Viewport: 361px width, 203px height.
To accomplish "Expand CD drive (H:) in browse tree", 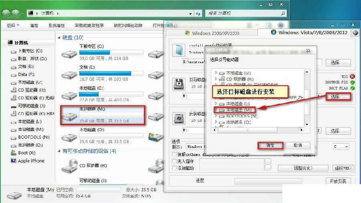I will click(216, 79).
